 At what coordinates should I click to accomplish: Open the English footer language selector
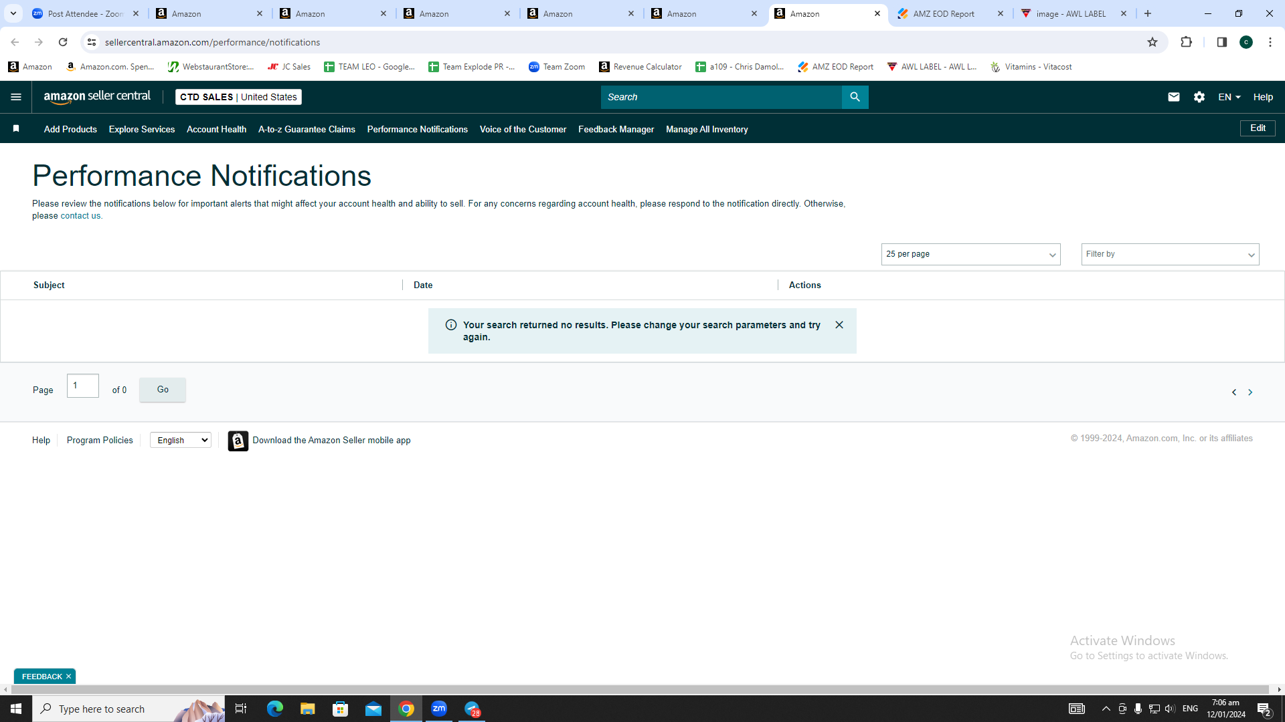pos(181,440)
